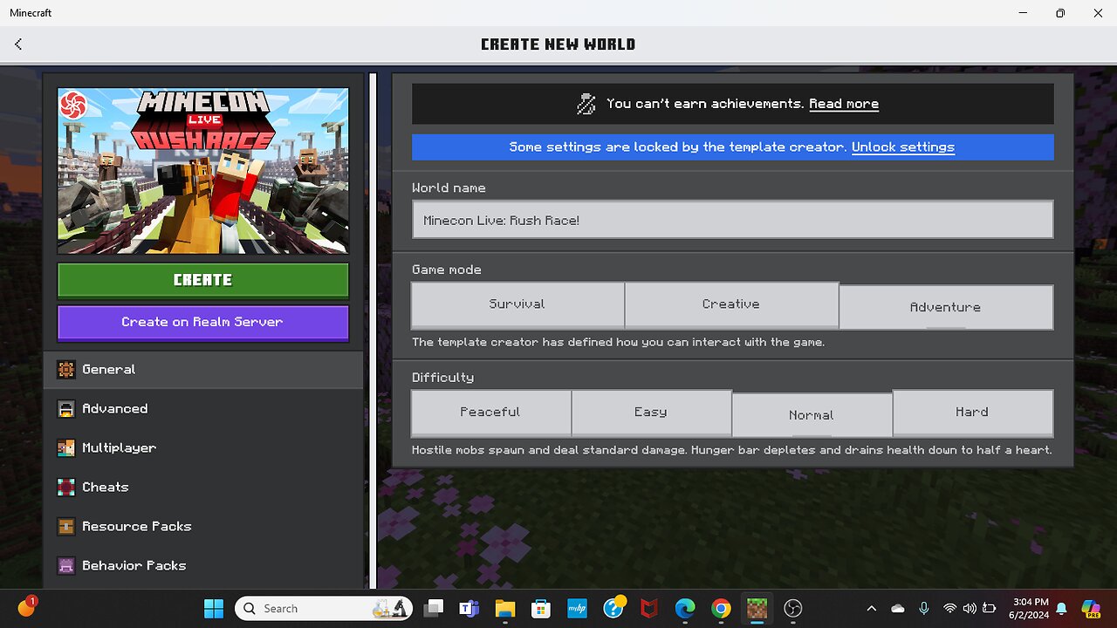Open the Wi-Fi, volume and battery tray group
This screenshot has width=1117, height=628.
click(970, 608)
